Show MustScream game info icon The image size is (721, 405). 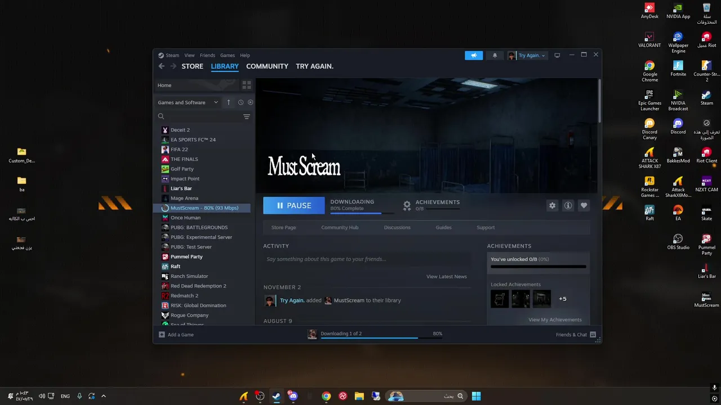[x=568, y=206]
